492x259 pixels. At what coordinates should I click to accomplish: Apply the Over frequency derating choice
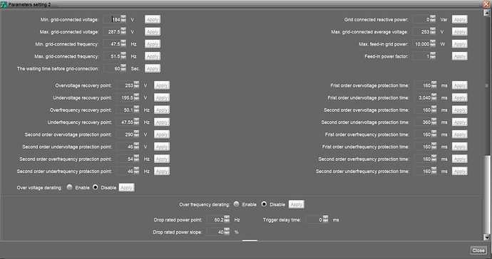[297, 204]
